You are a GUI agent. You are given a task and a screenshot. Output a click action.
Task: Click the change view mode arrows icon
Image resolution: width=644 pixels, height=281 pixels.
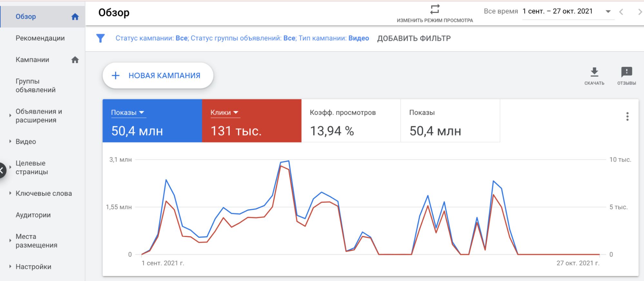[435, 9]
